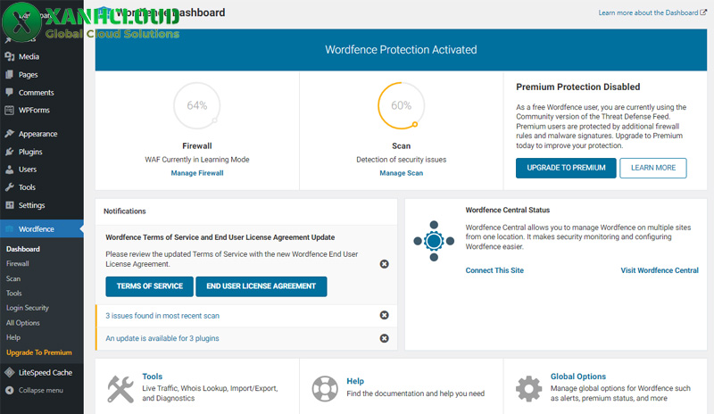Open the Manage Firewall link

pos(197,173)
